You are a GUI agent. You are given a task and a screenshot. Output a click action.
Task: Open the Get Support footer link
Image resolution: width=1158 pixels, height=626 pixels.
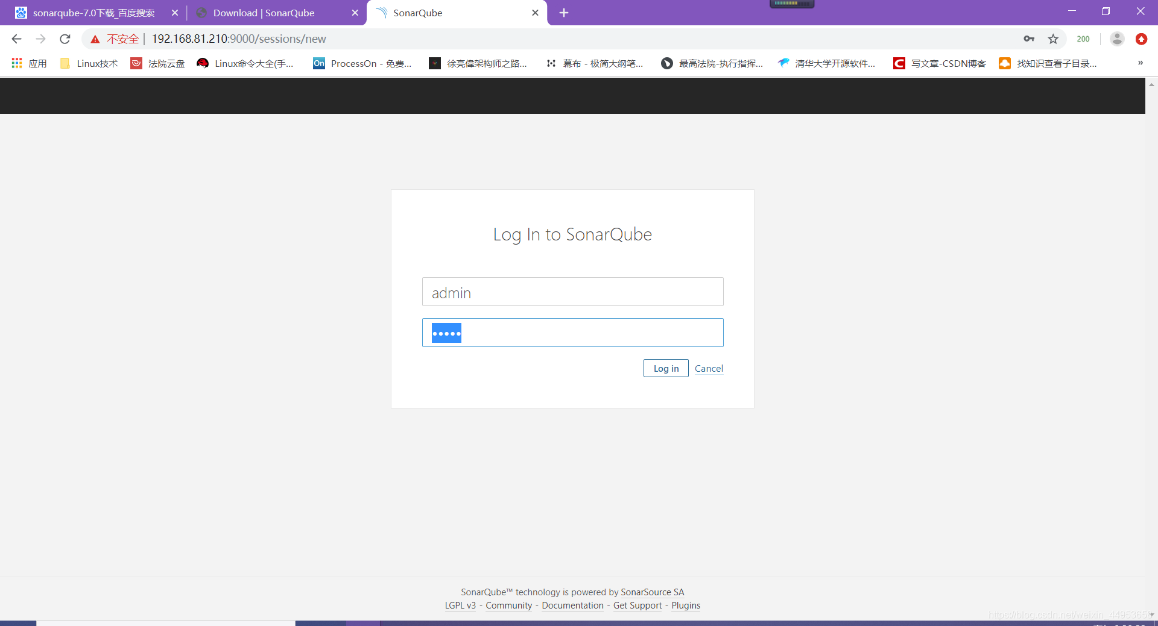coord(638,606)
